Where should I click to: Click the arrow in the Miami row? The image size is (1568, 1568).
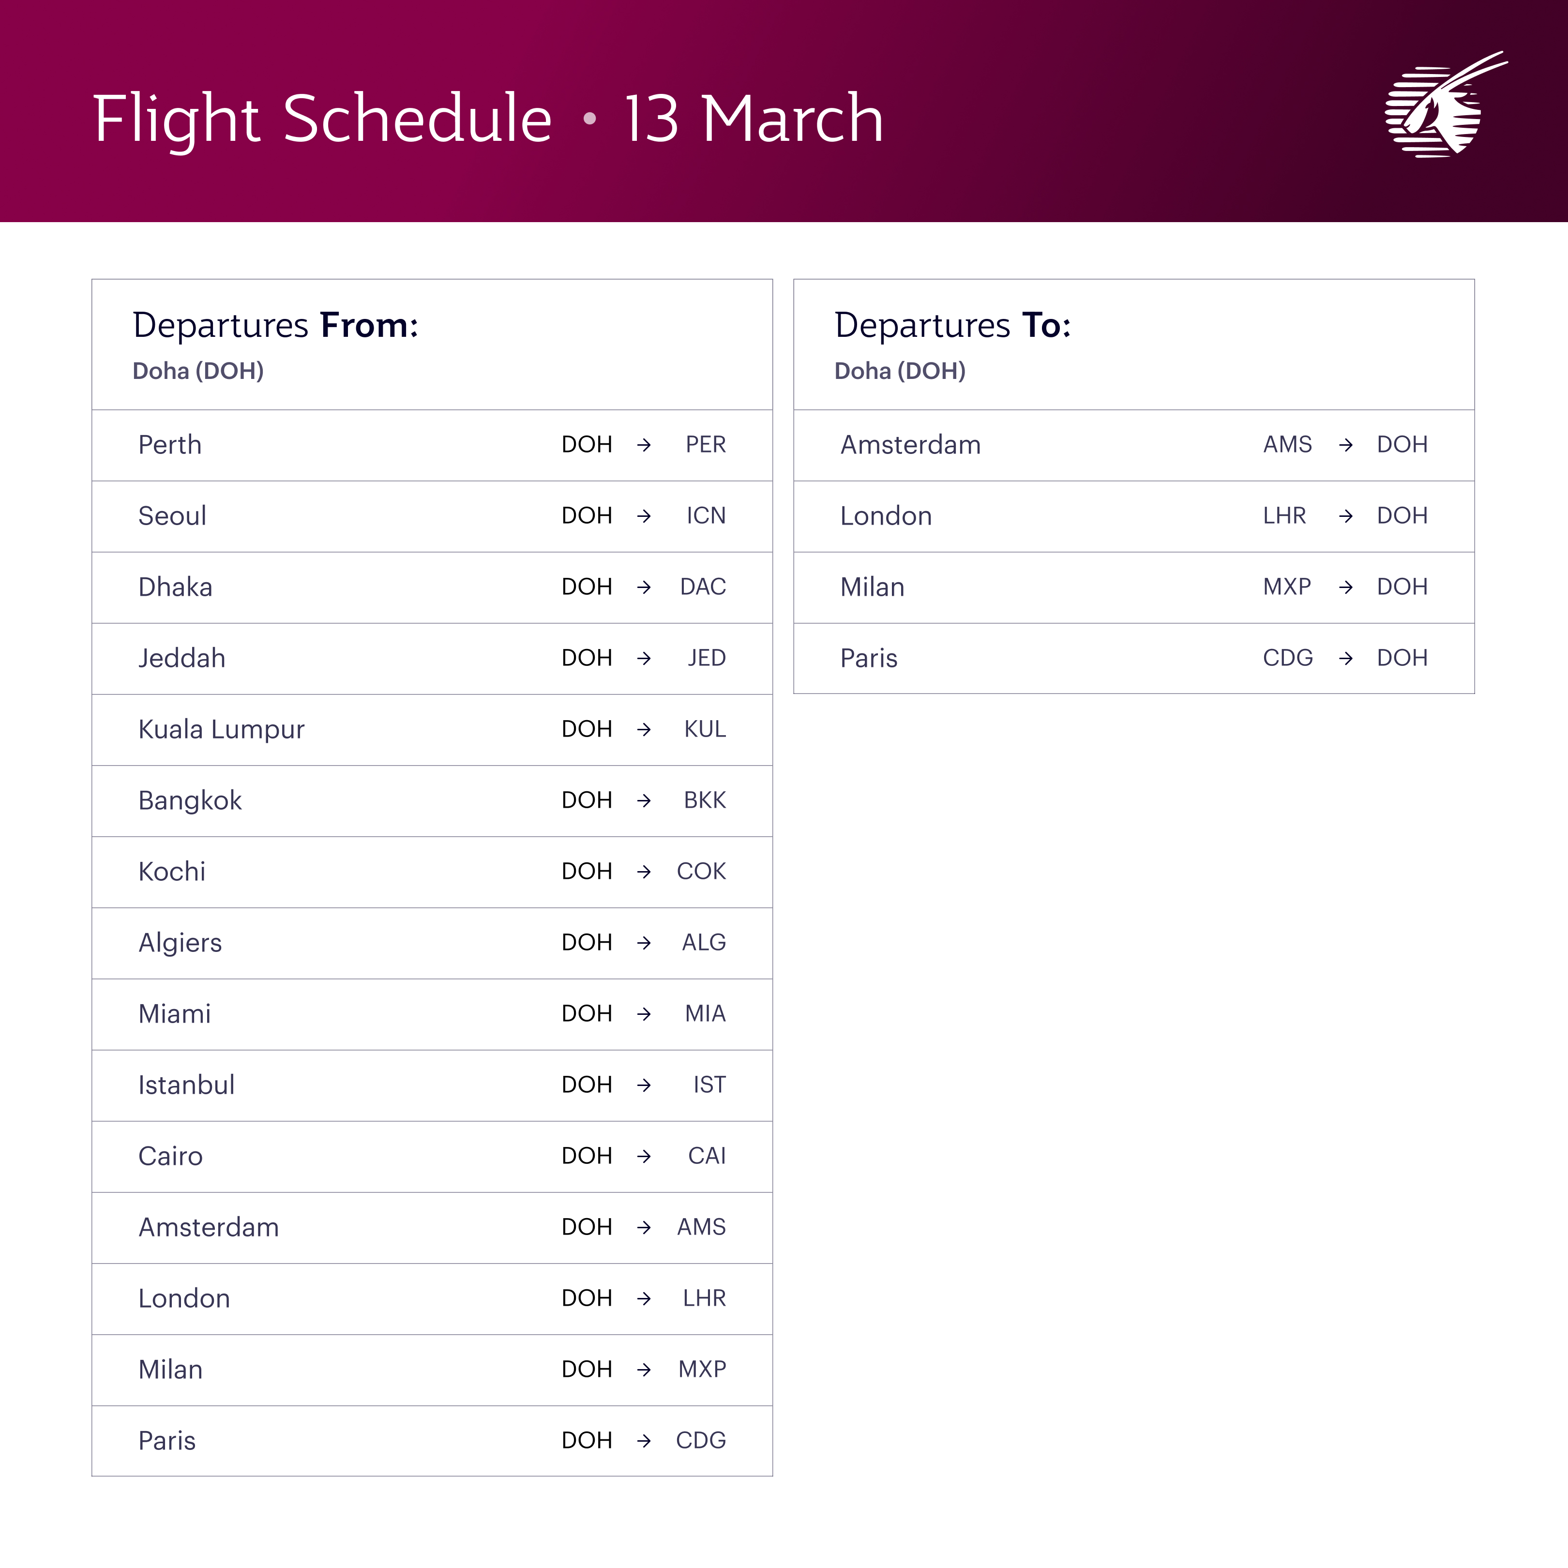coord(644,1014)
